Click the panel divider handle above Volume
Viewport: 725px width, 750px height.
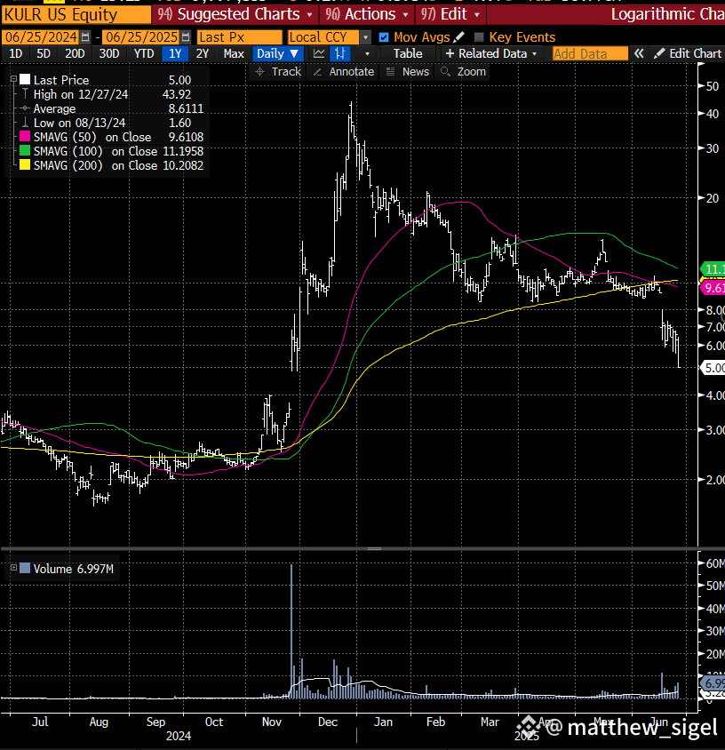tap(374, 548)
